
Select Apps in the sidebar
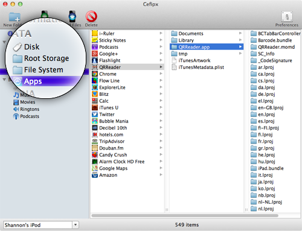click(x=33, y=81)
